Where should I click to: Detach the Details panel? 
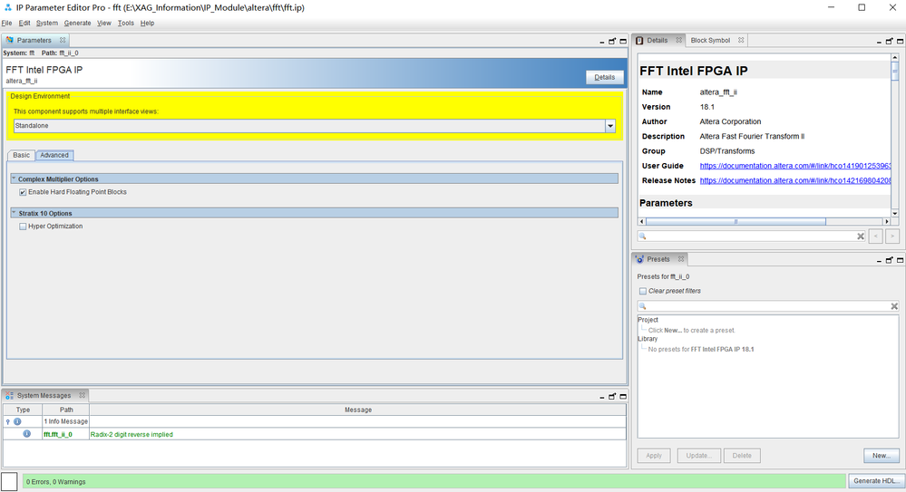pos(890,41)
